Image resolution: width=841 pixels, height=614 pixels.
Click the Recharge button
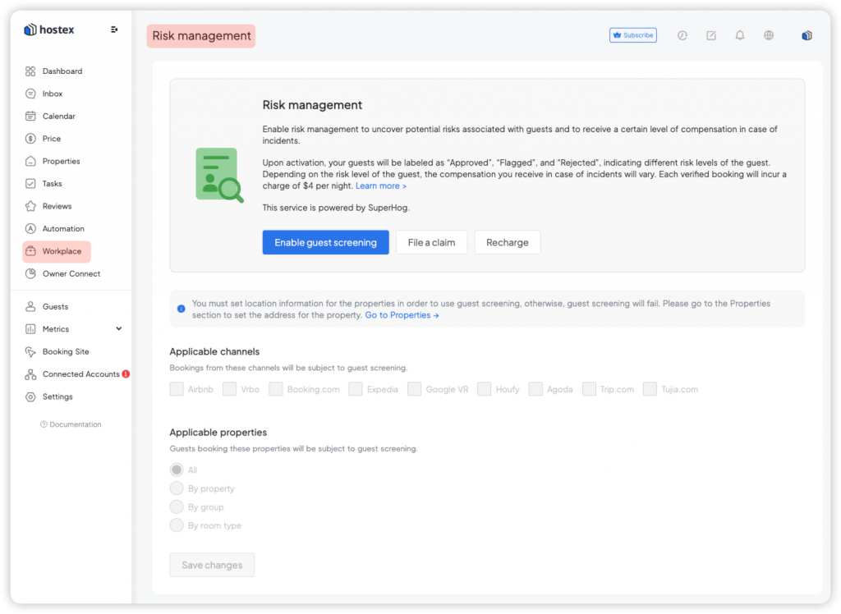pyautogui.click(x=507, y=242)
